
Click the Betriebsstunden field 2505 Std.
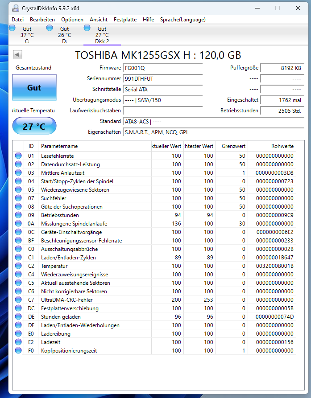(x=282, y=111)
